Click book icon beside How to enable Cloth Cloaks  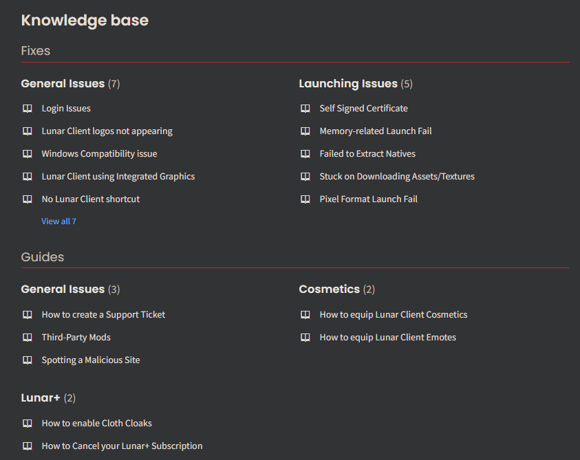pos(28,423)
